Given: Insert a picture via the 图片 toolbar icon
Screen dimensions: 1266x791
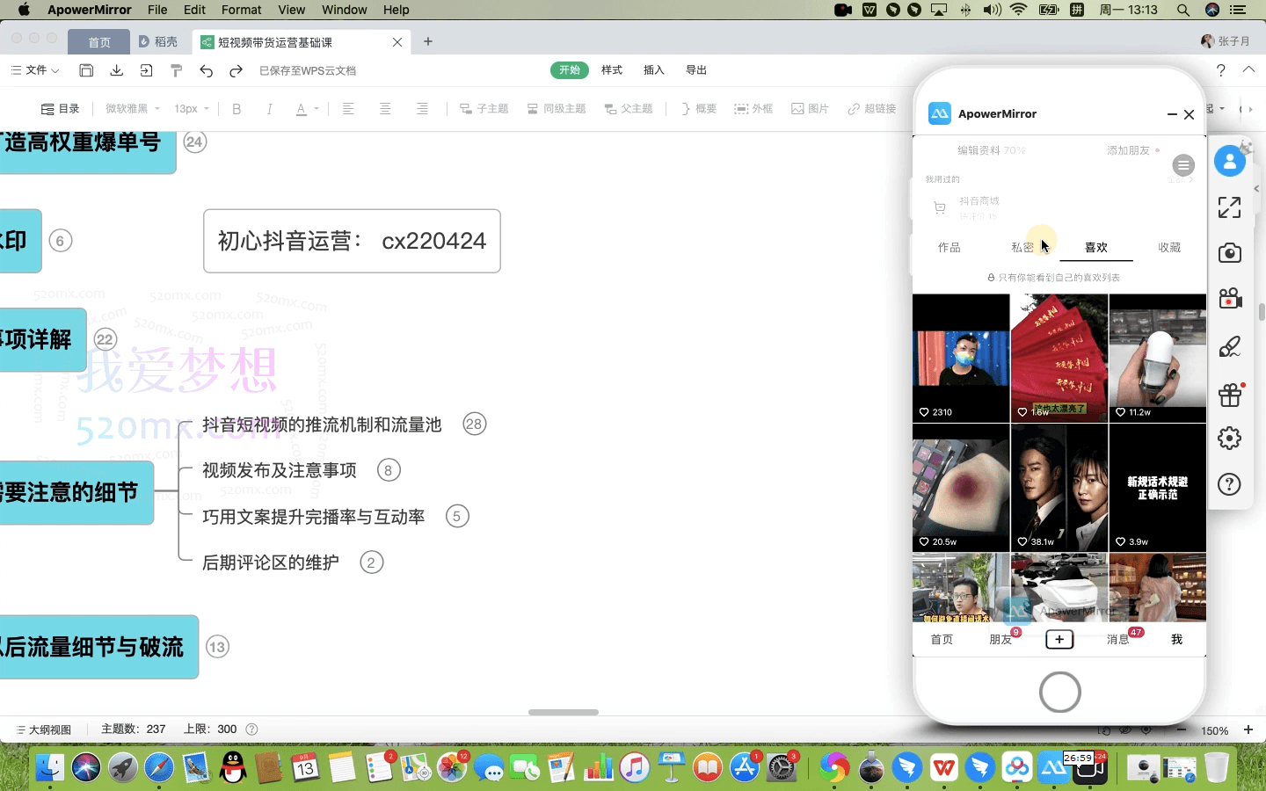Looking at the screenshot, I should [x=809, y=108].
